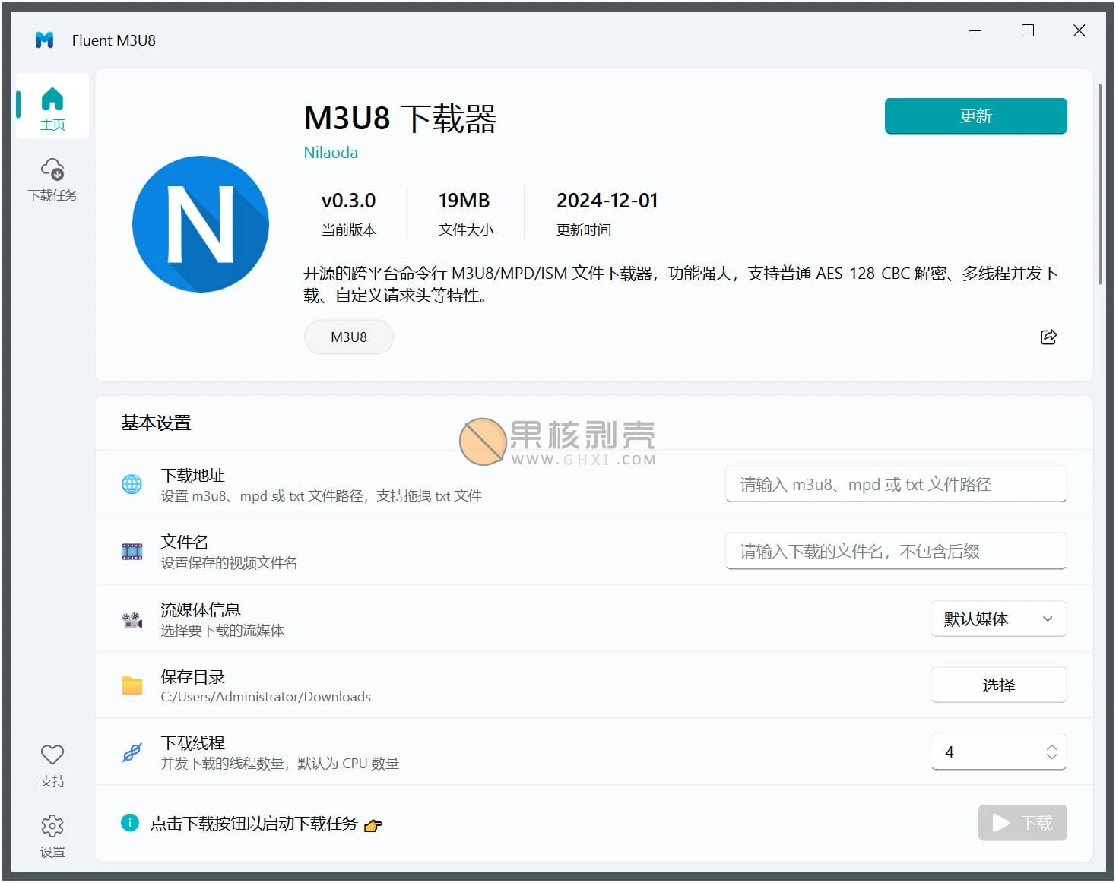Increase download thread count with up arrow
The height and width of the screenshot is (883, 1116).
(x=1051, y=747)
